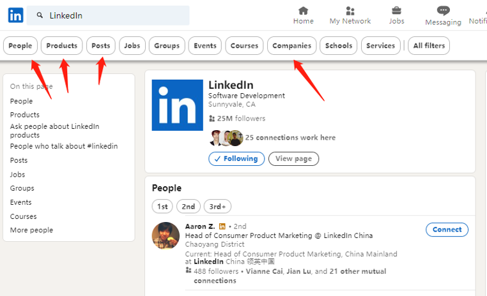
Task: Select the Events filter pill
Action: click(x=205, y=45)
